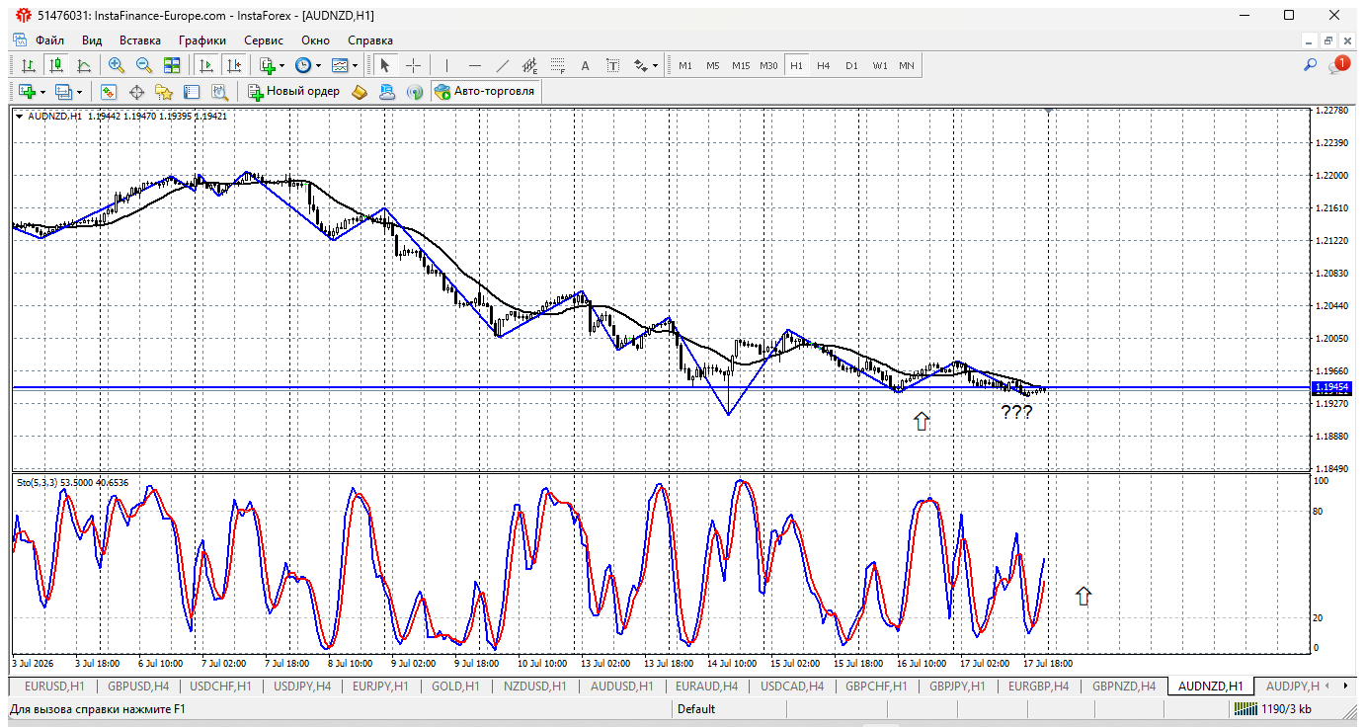Toggle chart shift from right edge
1365x727 pixels.
pos(234,65)
